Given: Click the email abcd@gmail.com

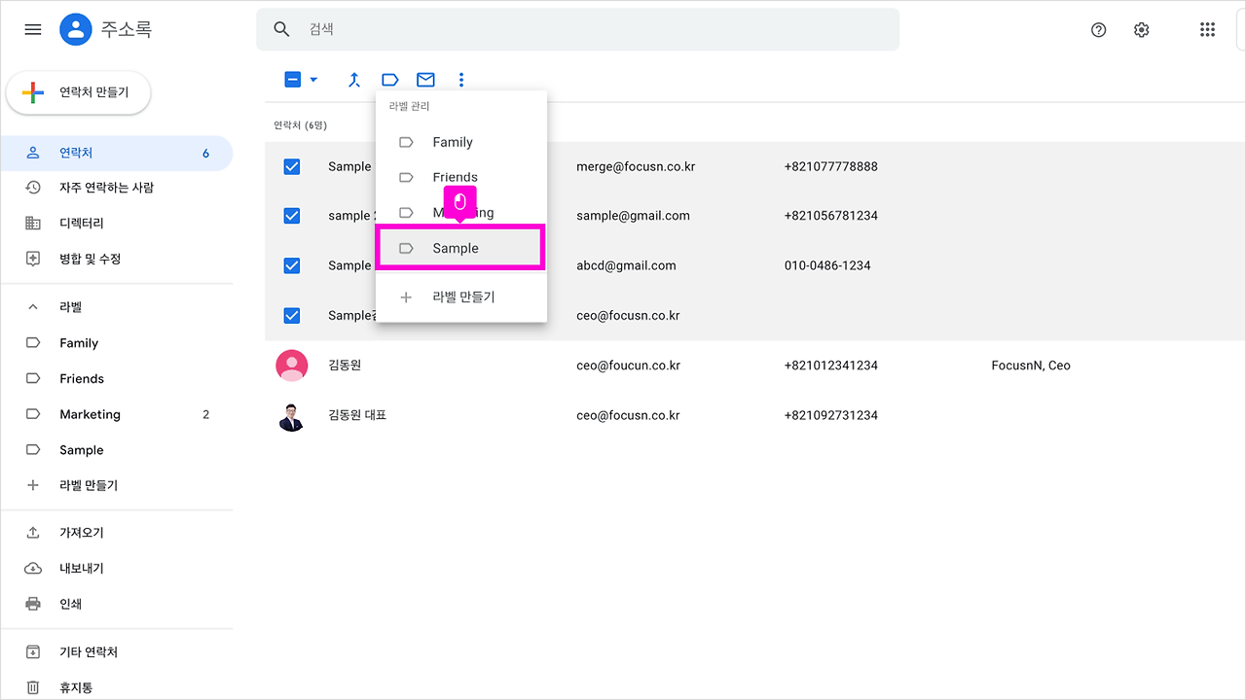Looking at the screenshot, I should [626, 265].
